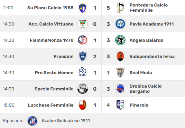Click Pinerolo's score of 4

coord(108,105)
